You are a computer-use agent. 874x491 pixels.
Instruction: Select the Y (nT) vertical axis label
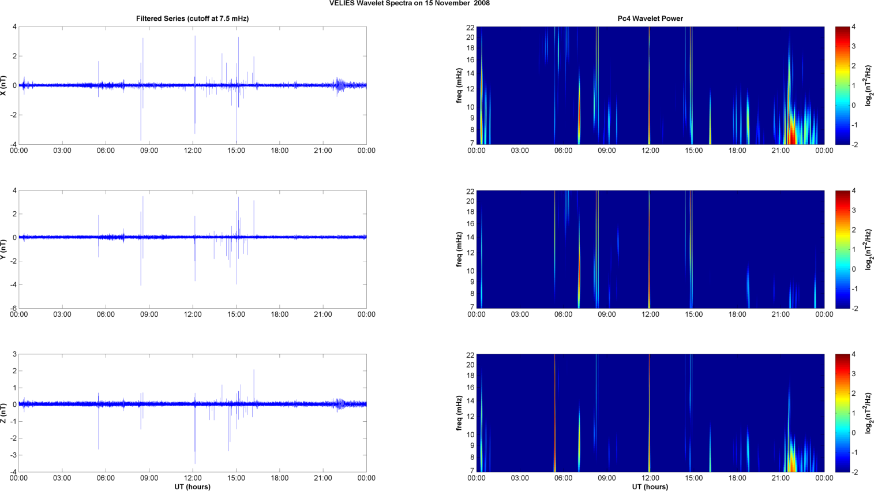pos(4,249)
